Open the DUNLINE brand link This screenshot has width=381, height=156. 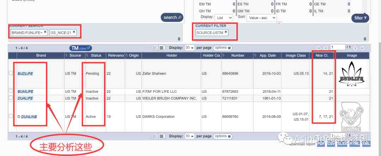click(29, 117)
